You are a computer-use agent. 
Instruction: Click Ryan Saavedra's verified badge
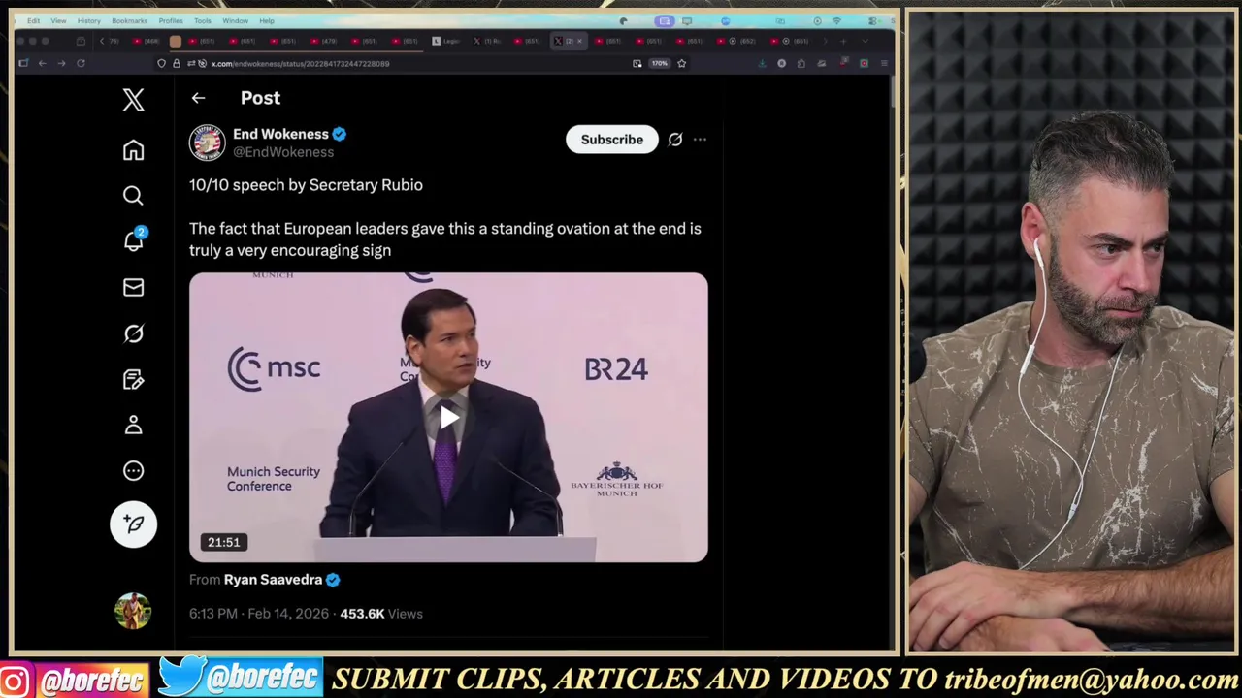[333, 580]
